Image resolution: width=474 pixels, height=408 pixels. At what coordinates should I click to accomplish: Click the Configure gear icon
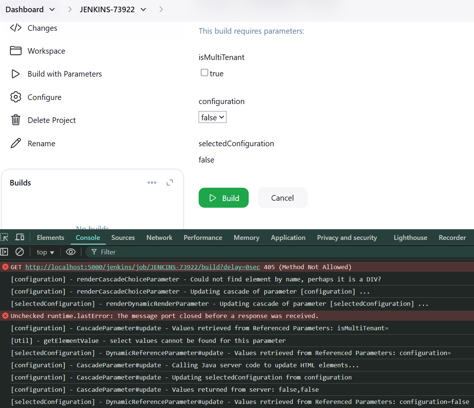point(16,97)
